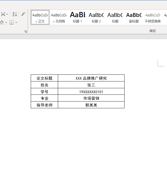The image size is (167, 190).
Task: Click the 学号 table cell
Action: coord(44,91)
